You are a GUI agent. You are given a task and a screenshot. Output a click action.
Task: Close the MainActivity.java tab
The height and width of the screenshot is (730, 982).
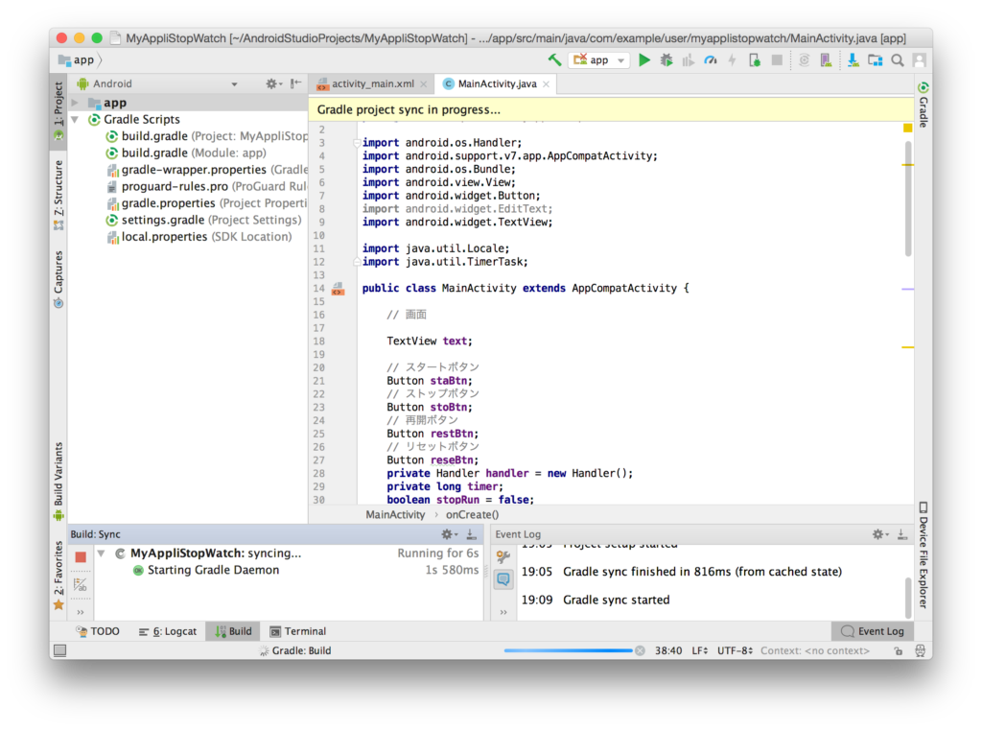(546, 84)
